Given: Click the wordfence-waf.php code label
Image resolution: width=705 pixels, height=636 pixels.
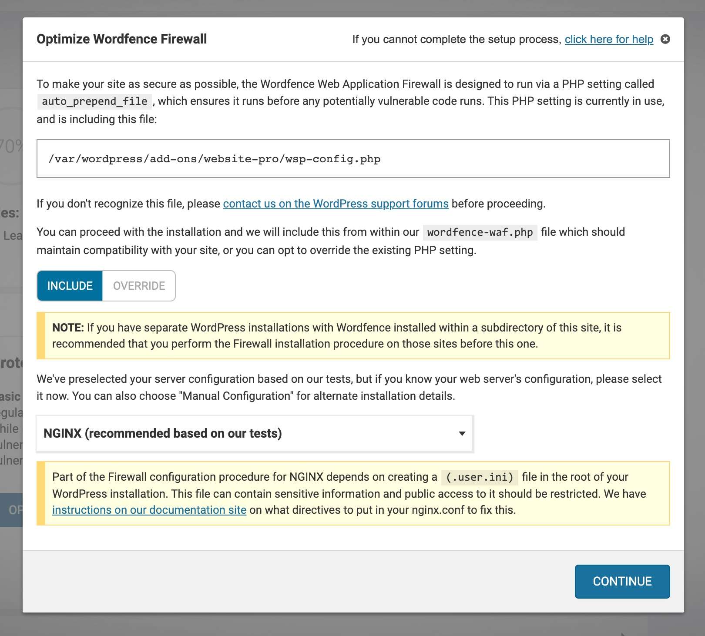Looking at the screenshot, I should pos(480,232).
